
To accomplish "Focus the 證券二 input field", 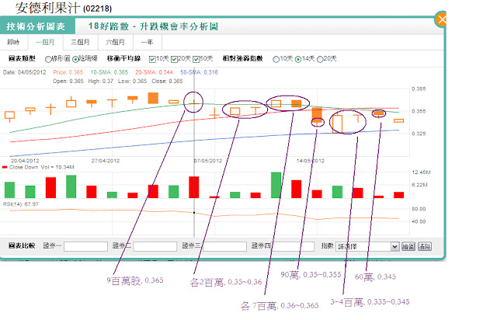I will tap(155, 246).
